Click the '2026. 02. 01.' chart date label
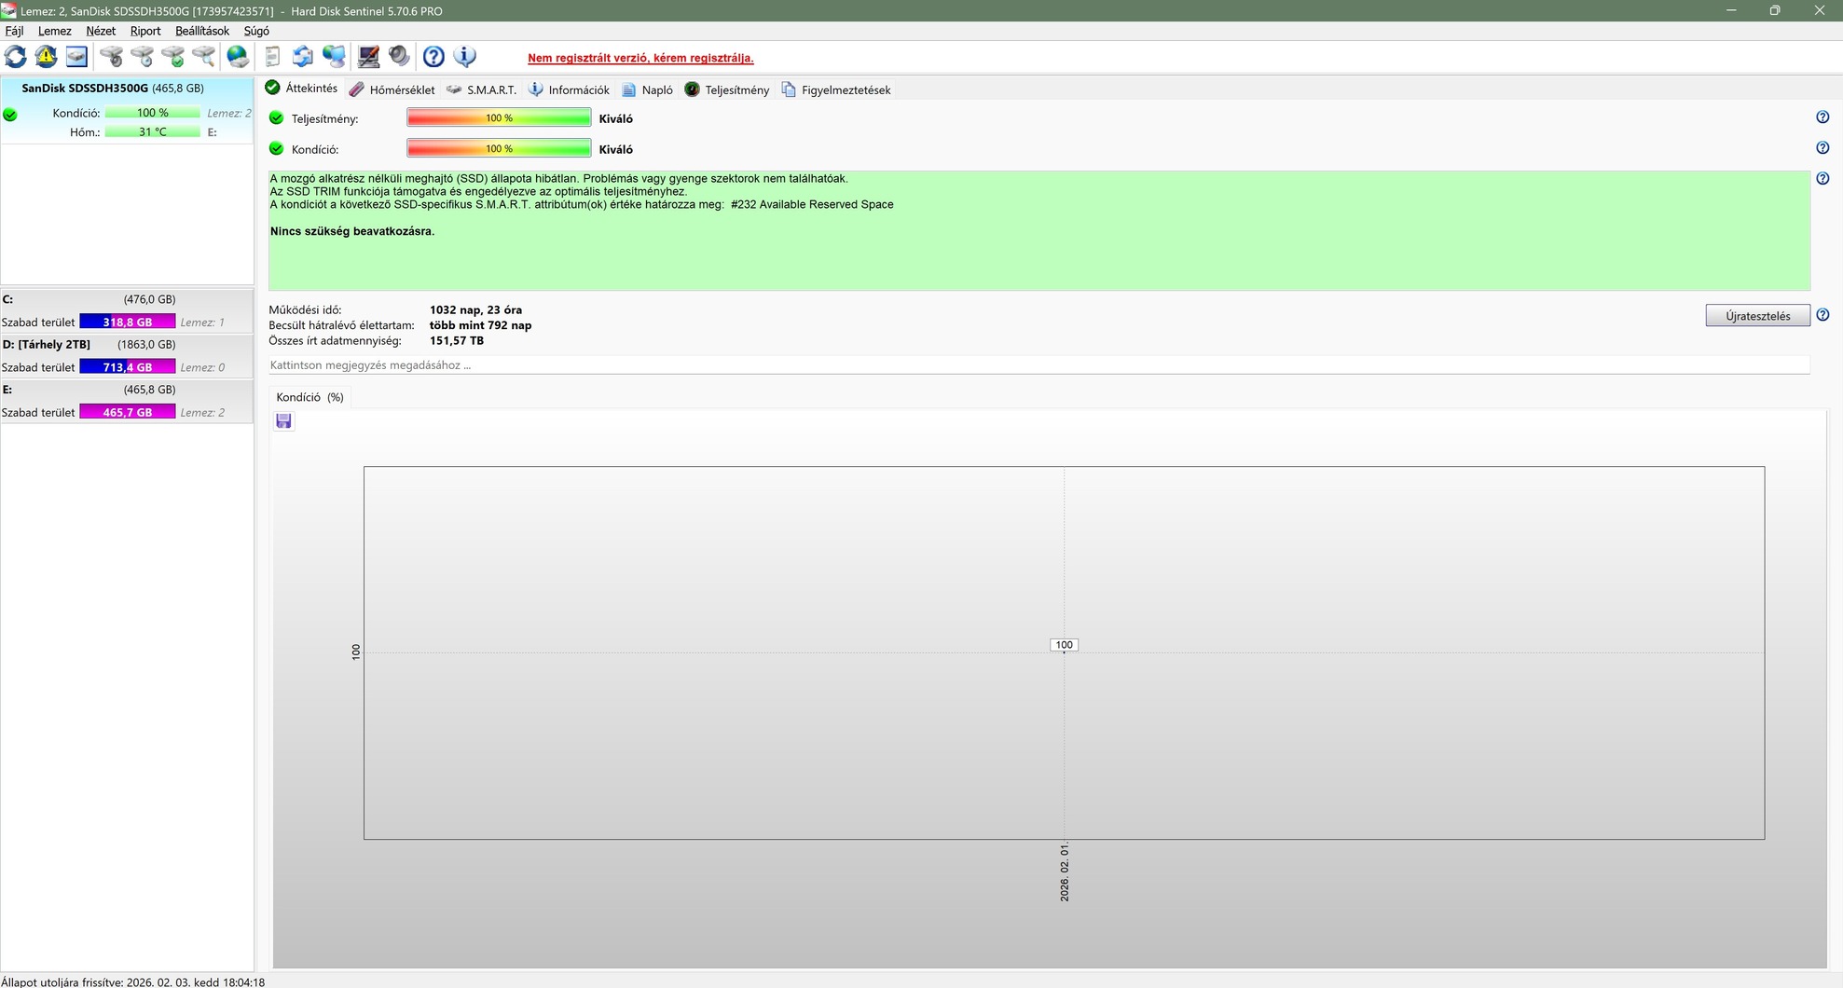 pyautogui.click(x=1065, y=873)
